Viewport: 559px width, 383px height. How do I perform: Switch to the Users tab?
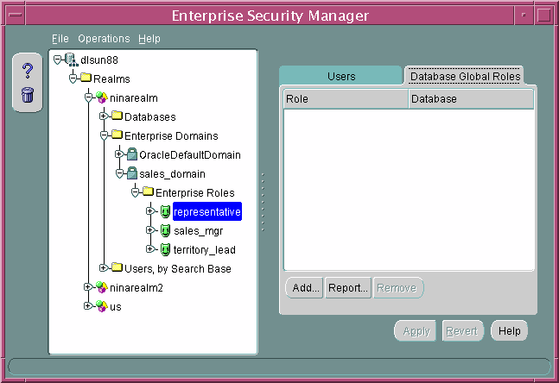[340, 77]
